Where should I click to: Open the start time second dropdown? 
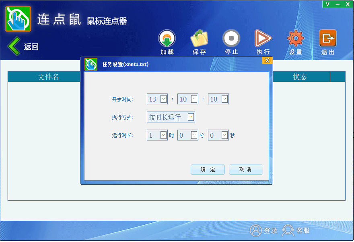point(224,99)
